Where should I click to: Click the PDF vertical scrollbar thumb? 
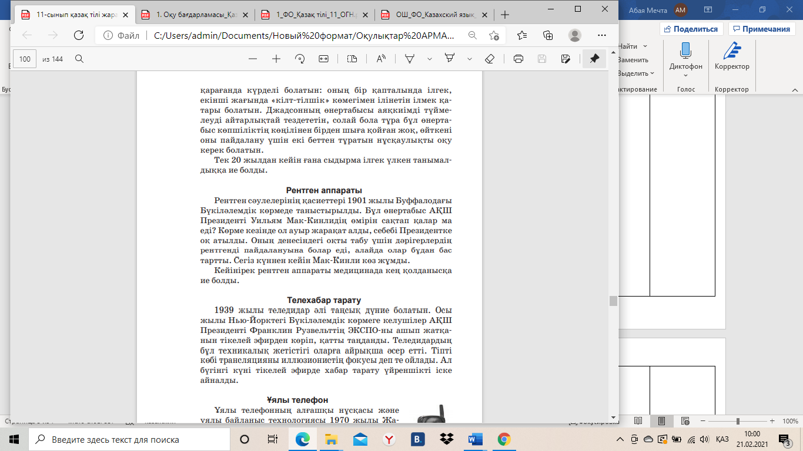(x=613, y=301)
